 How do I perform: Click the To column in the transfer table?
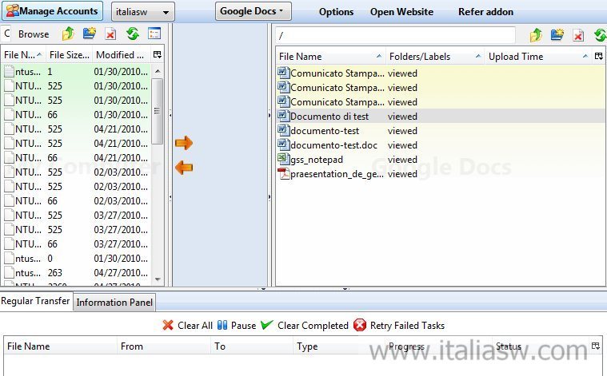click(252, 346)
